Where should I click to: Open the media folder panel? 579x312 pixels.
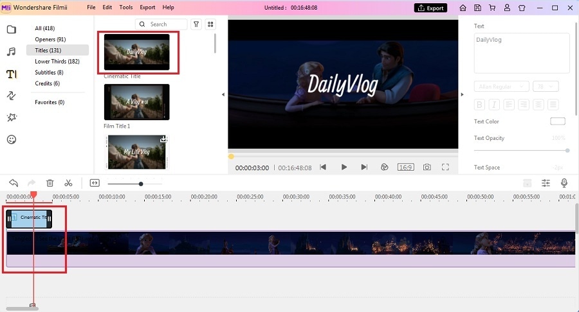tap(12, 30)
